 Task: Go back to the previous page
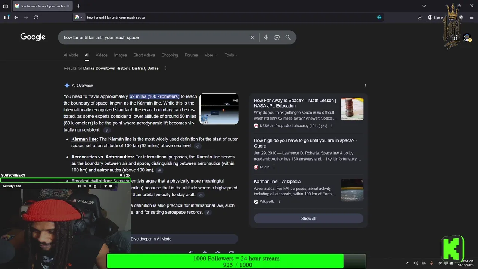click(16, 17)
